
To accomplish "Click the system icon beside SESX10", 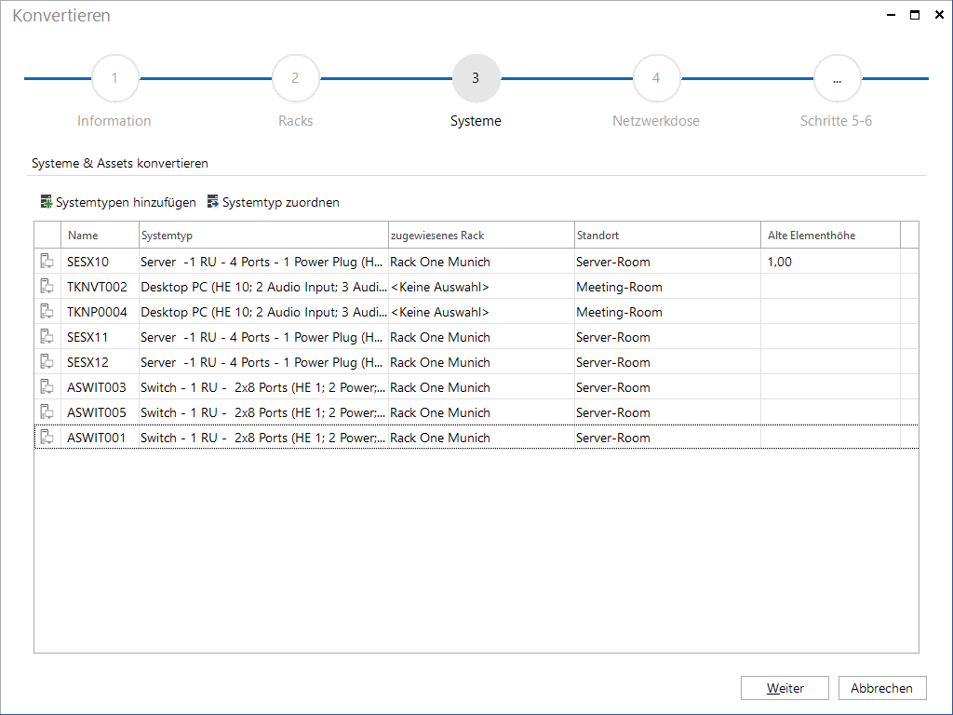I will click(47, 262).
